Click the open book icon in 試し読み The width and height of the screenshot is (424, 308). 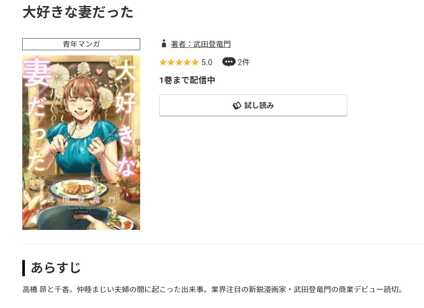(x=237, y=106)
